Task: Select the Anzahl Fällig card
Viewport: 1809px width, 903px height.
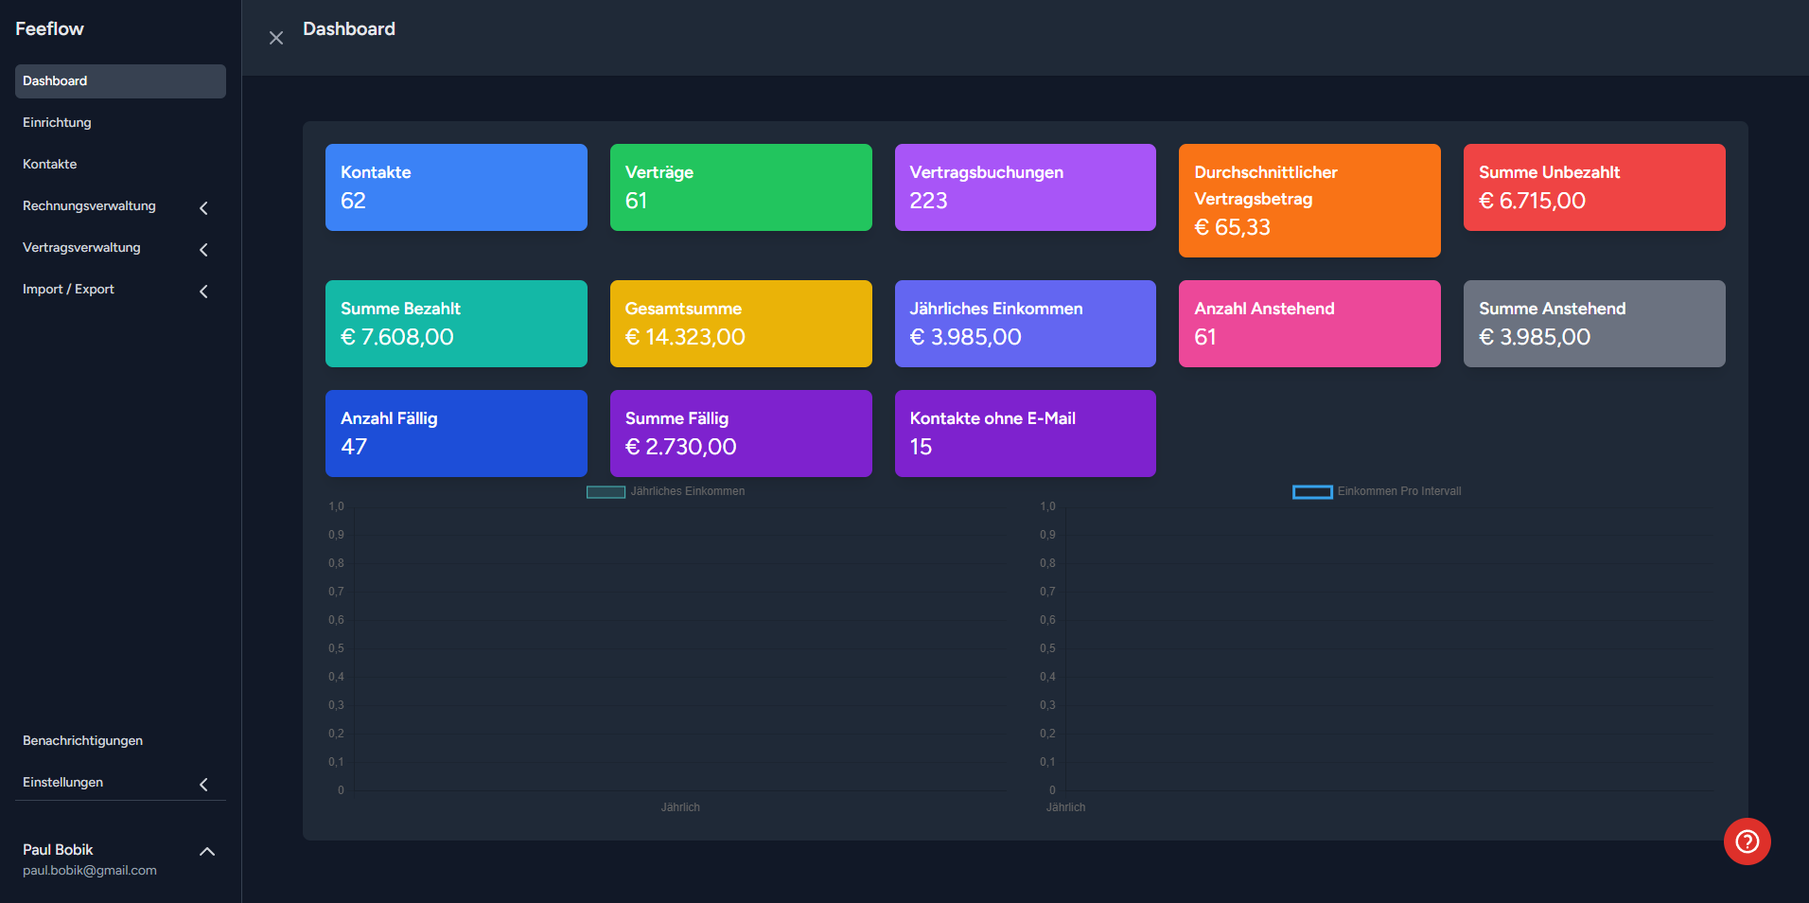Action: [x=456, y=434]
